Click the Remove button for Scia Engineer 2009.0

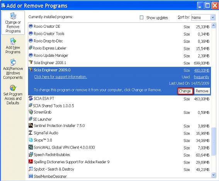(202, 91)
